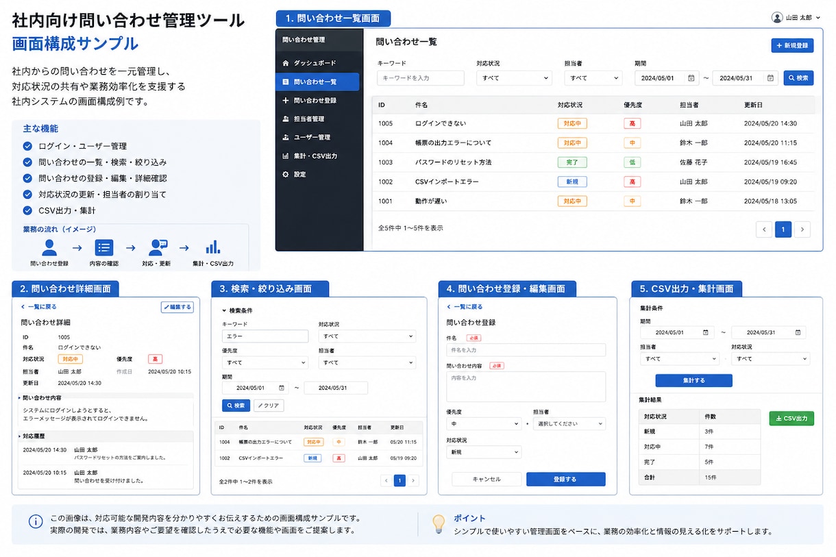Click the 検索 button in list screen
Viewport: 836px width, 557px height.
point(798,78)
